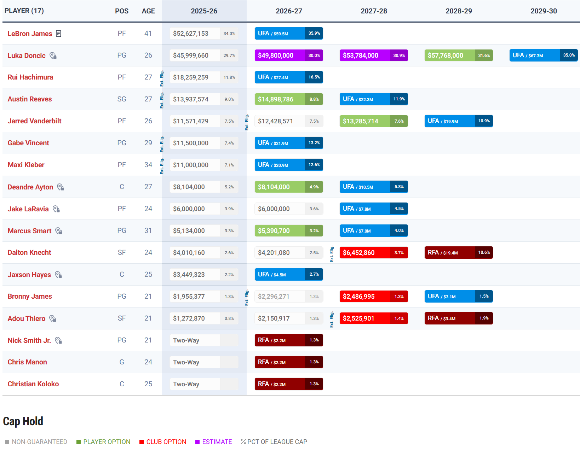Click the Cap Hold section heading

point(23,421)
